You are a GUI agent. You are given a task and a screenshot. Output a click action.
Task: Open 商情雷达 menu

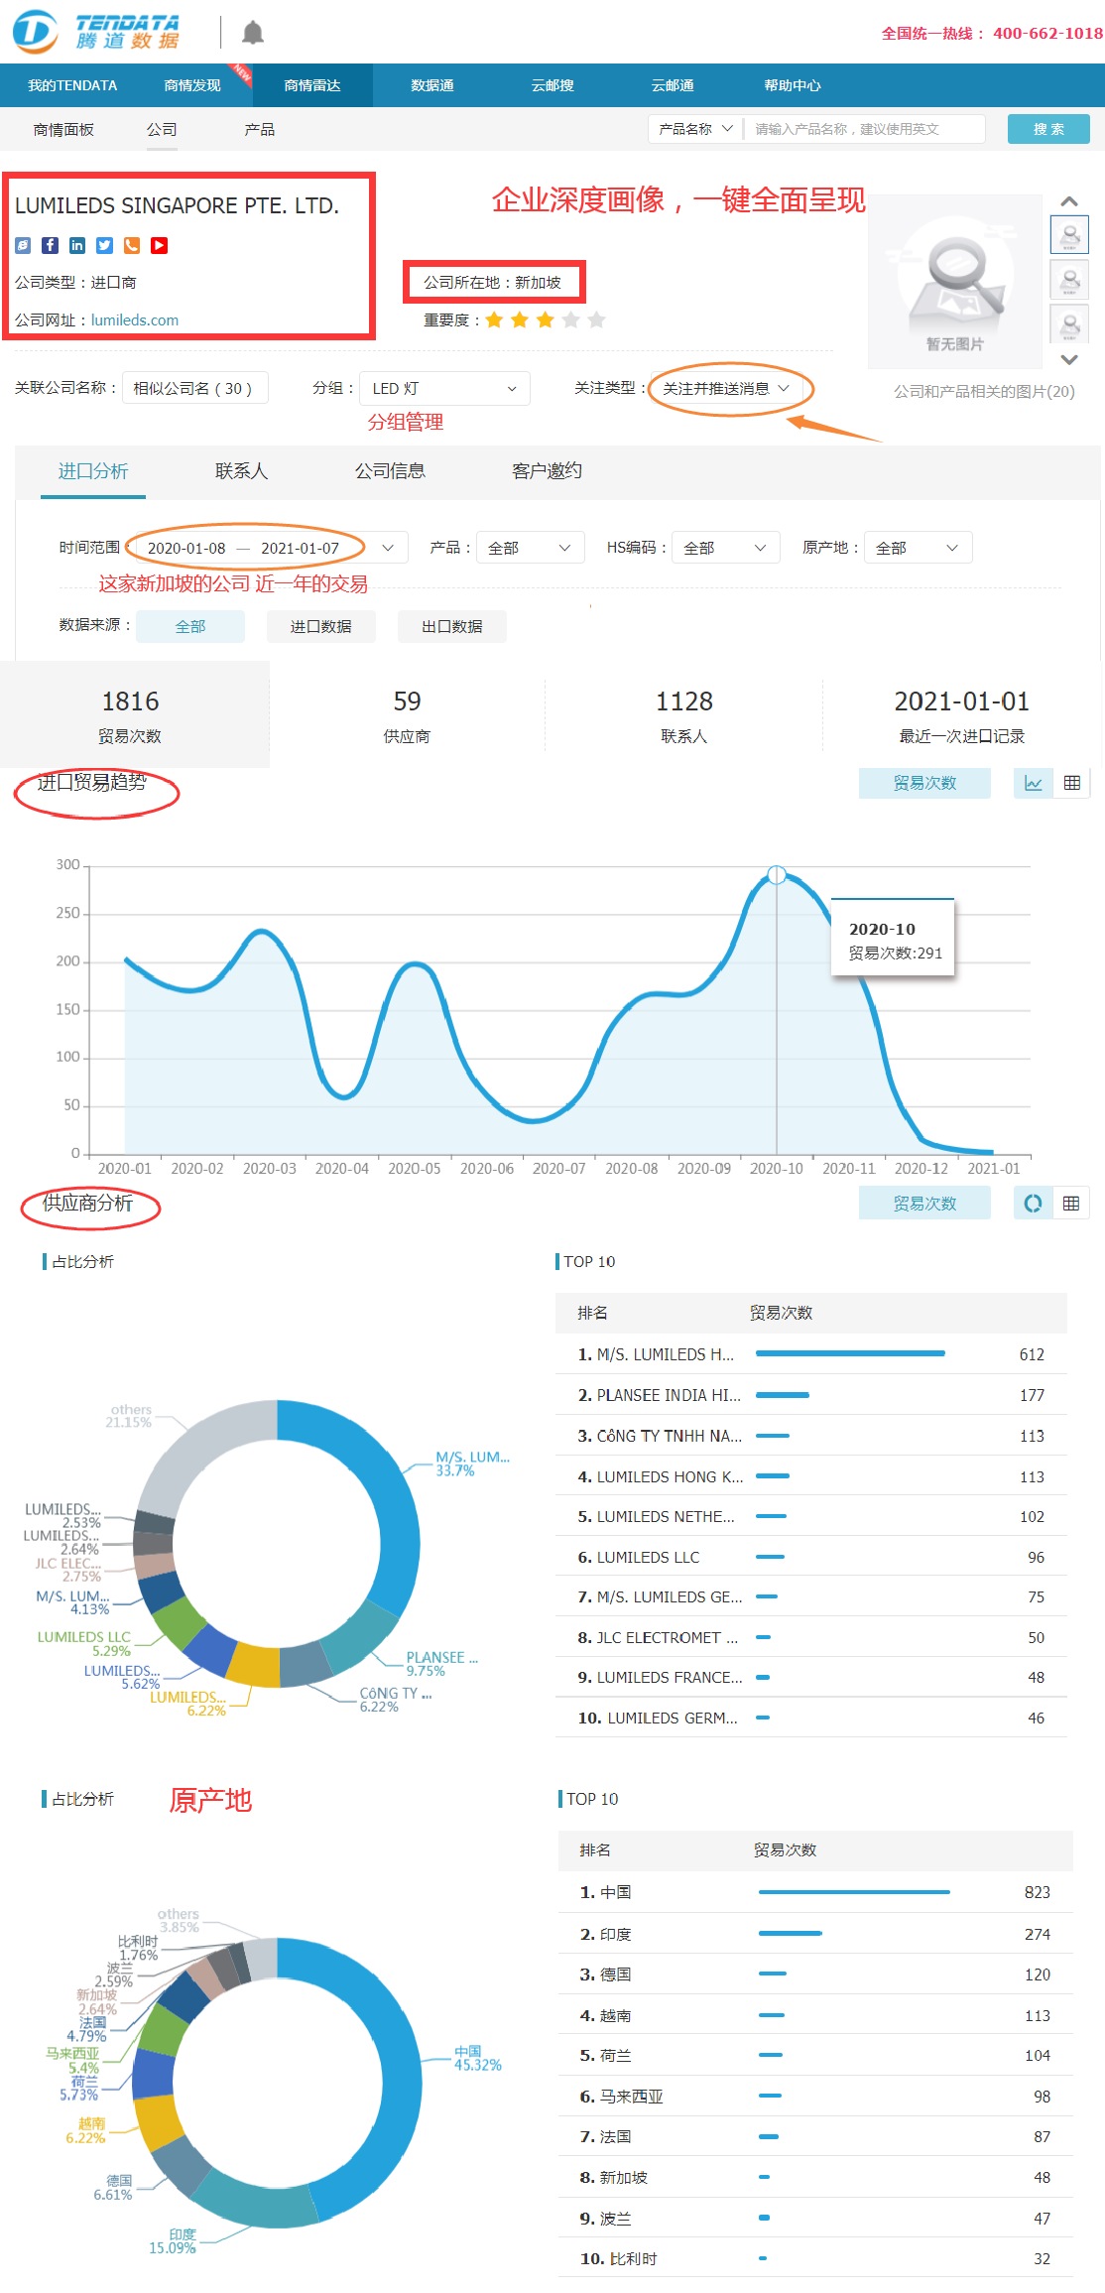tap(312, 85)
